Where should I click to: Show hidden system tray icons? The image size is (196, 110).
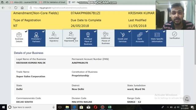(168, 107)
